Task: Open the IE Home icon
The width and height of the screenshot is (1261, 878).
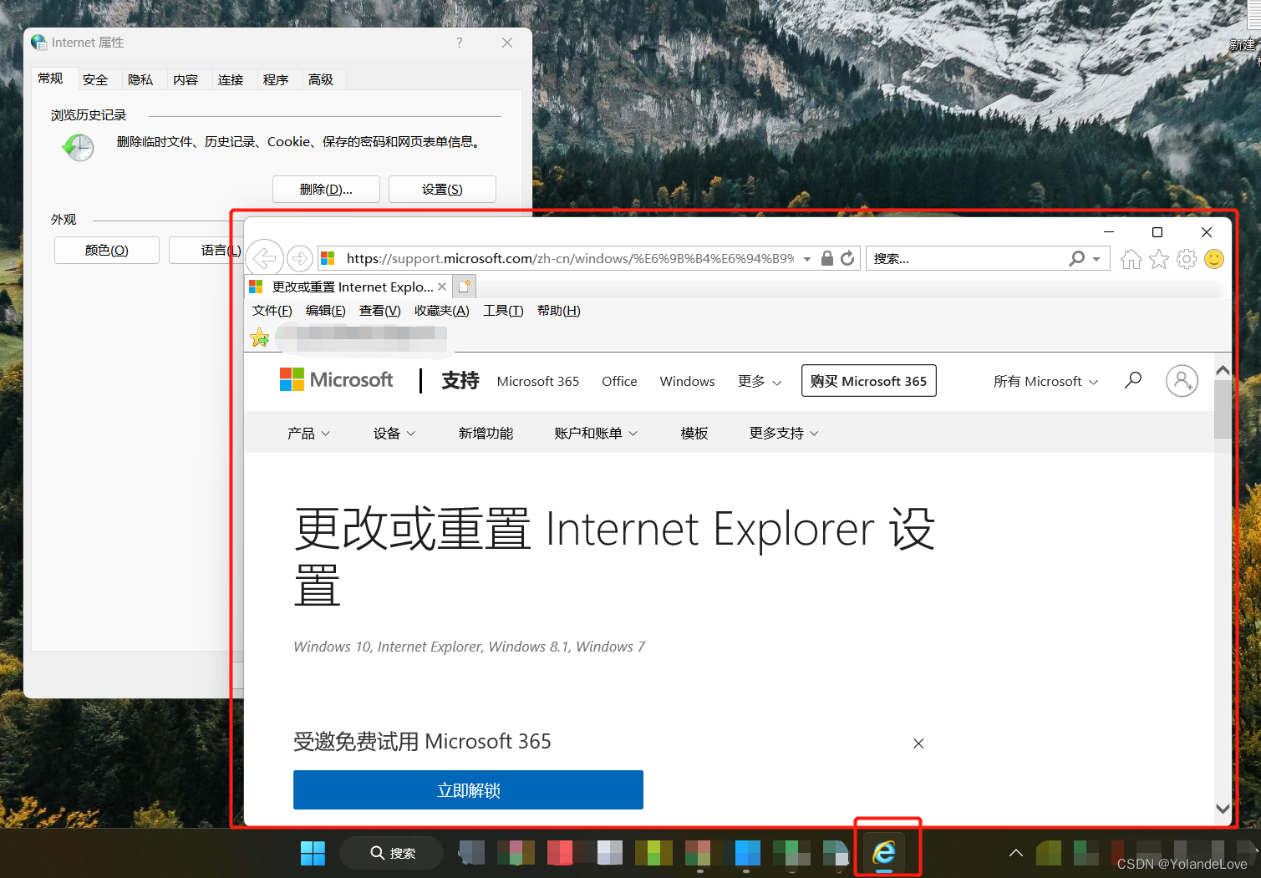Action: pyautogui.click(x=1131, y=259)
